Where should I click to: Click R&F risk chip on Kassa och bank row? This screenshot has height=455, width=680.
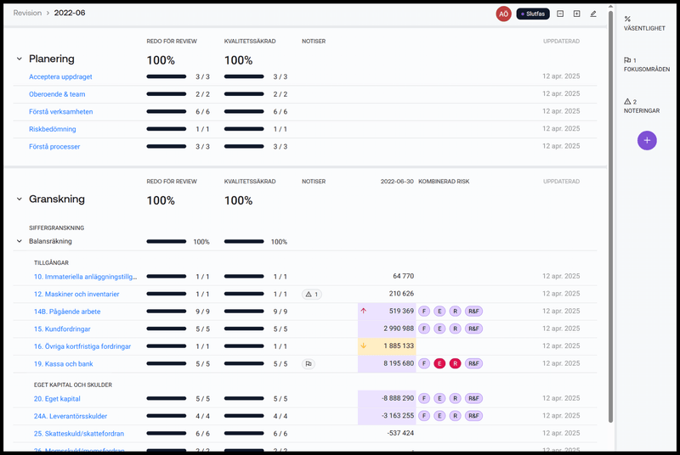[x=473, y=363]
